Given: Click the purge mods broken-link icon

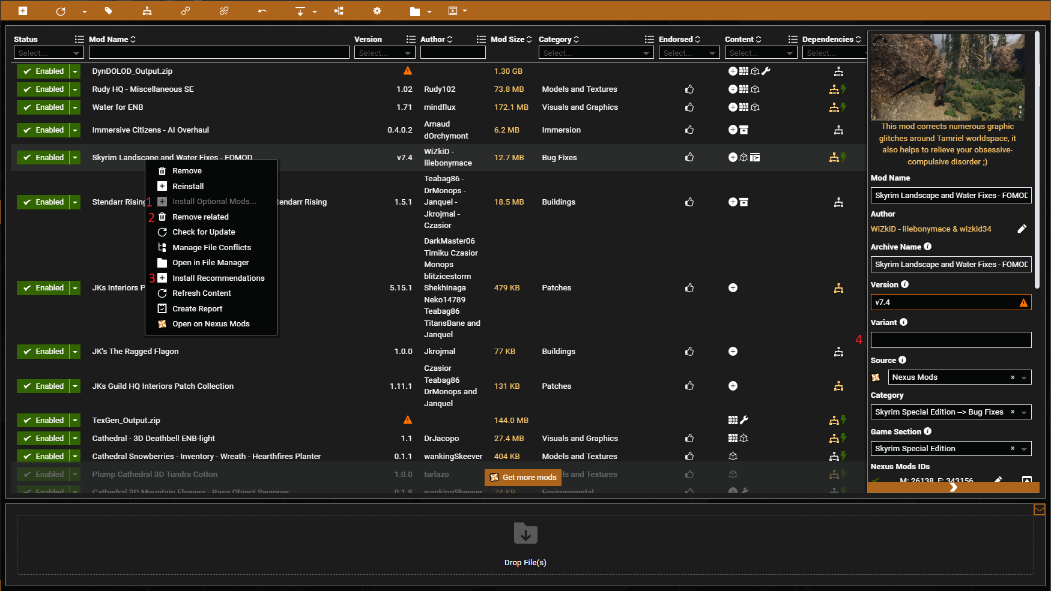Looking at the screenshot, I should pos(224,11).
